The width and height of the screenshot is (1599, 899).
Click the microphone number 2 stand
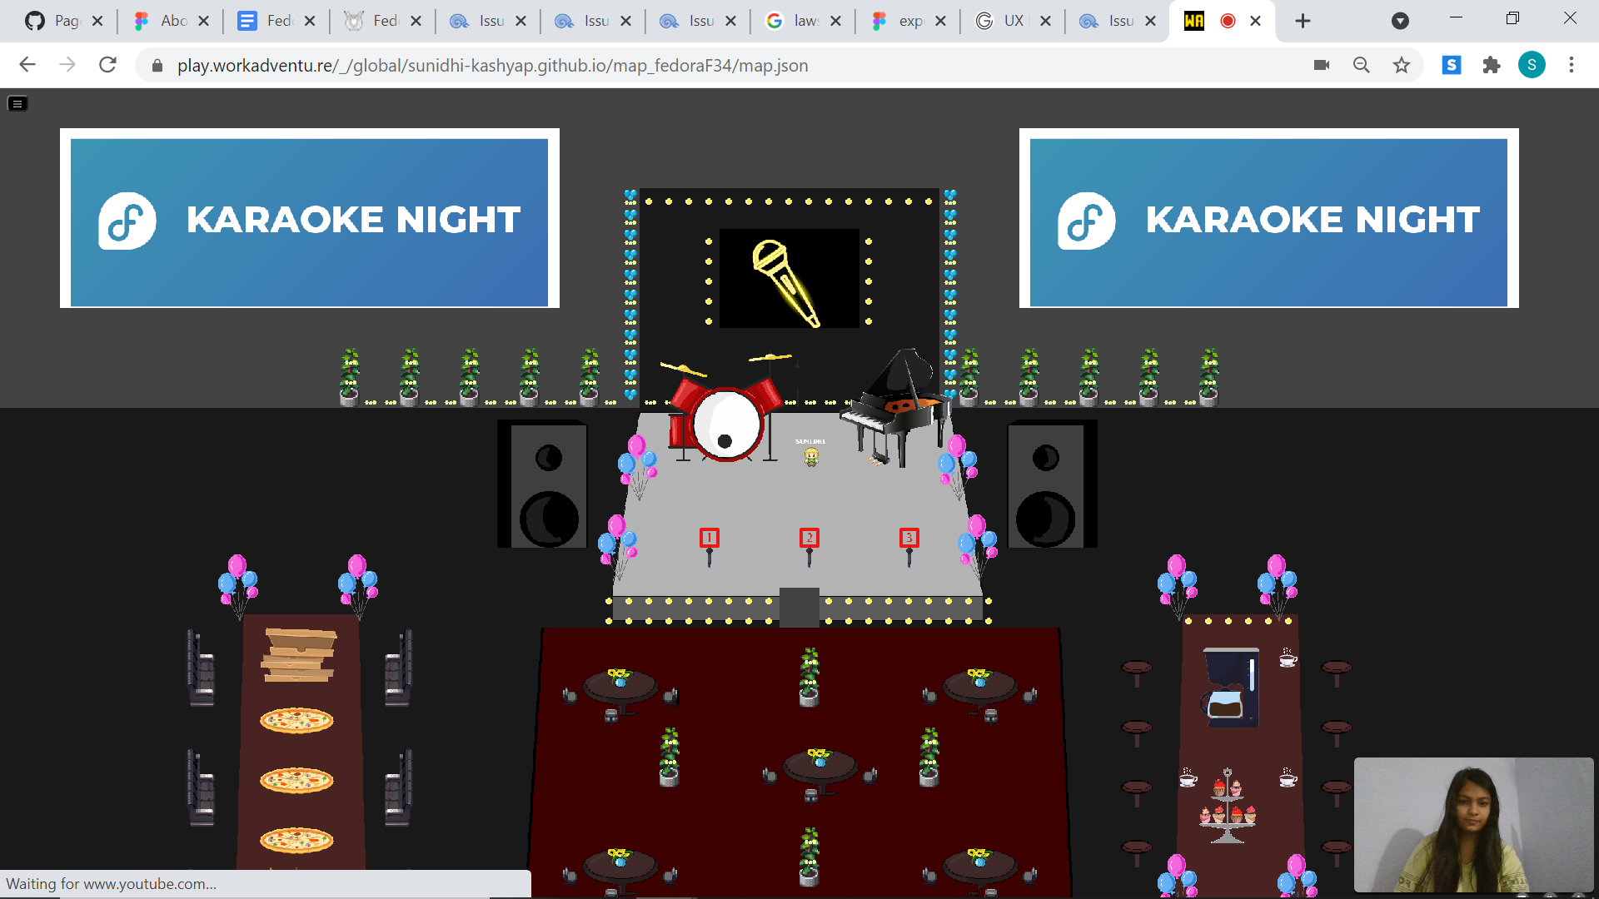point(809,548)
